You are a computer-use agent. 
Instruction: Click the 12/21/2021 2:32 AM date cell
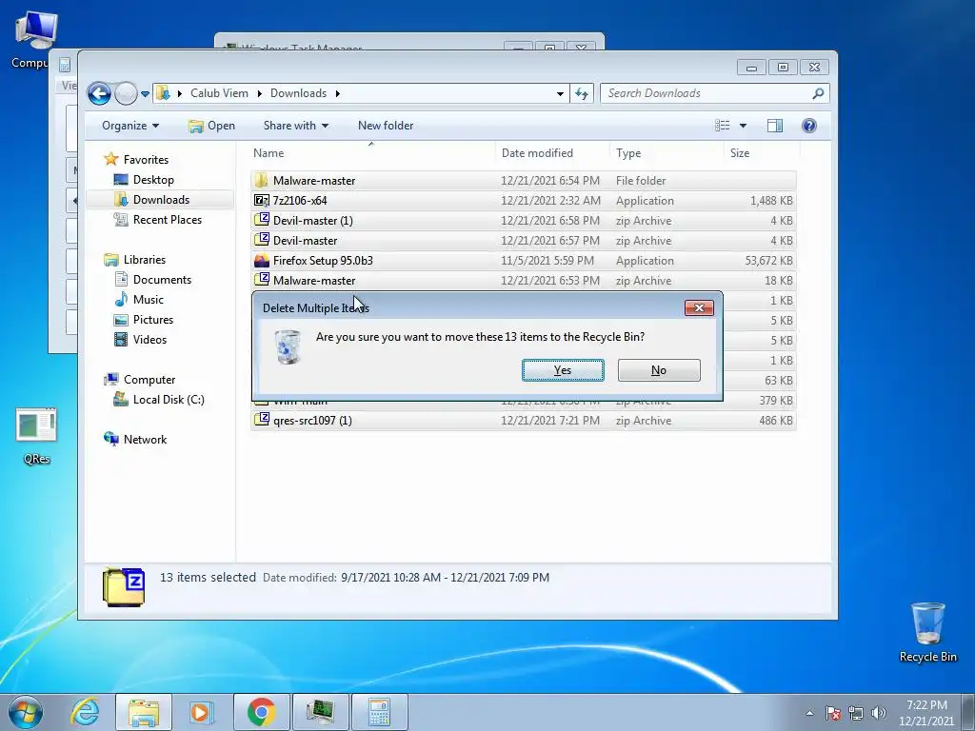tap(550, 201)
